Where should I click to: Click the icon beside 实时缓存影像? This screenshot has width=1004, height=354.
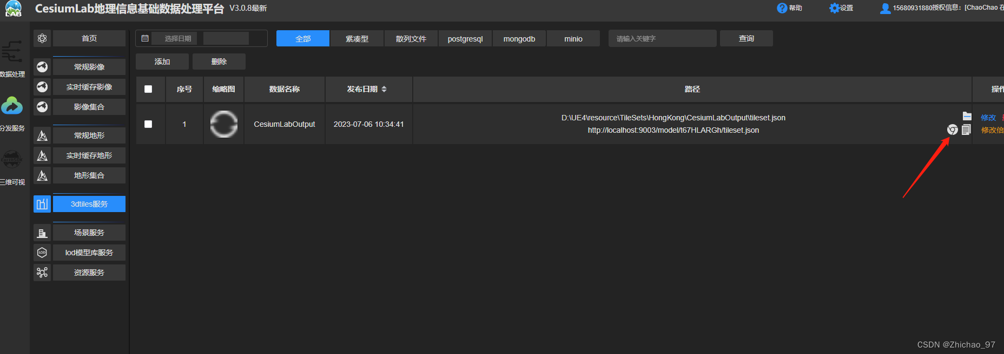[42, 87]
